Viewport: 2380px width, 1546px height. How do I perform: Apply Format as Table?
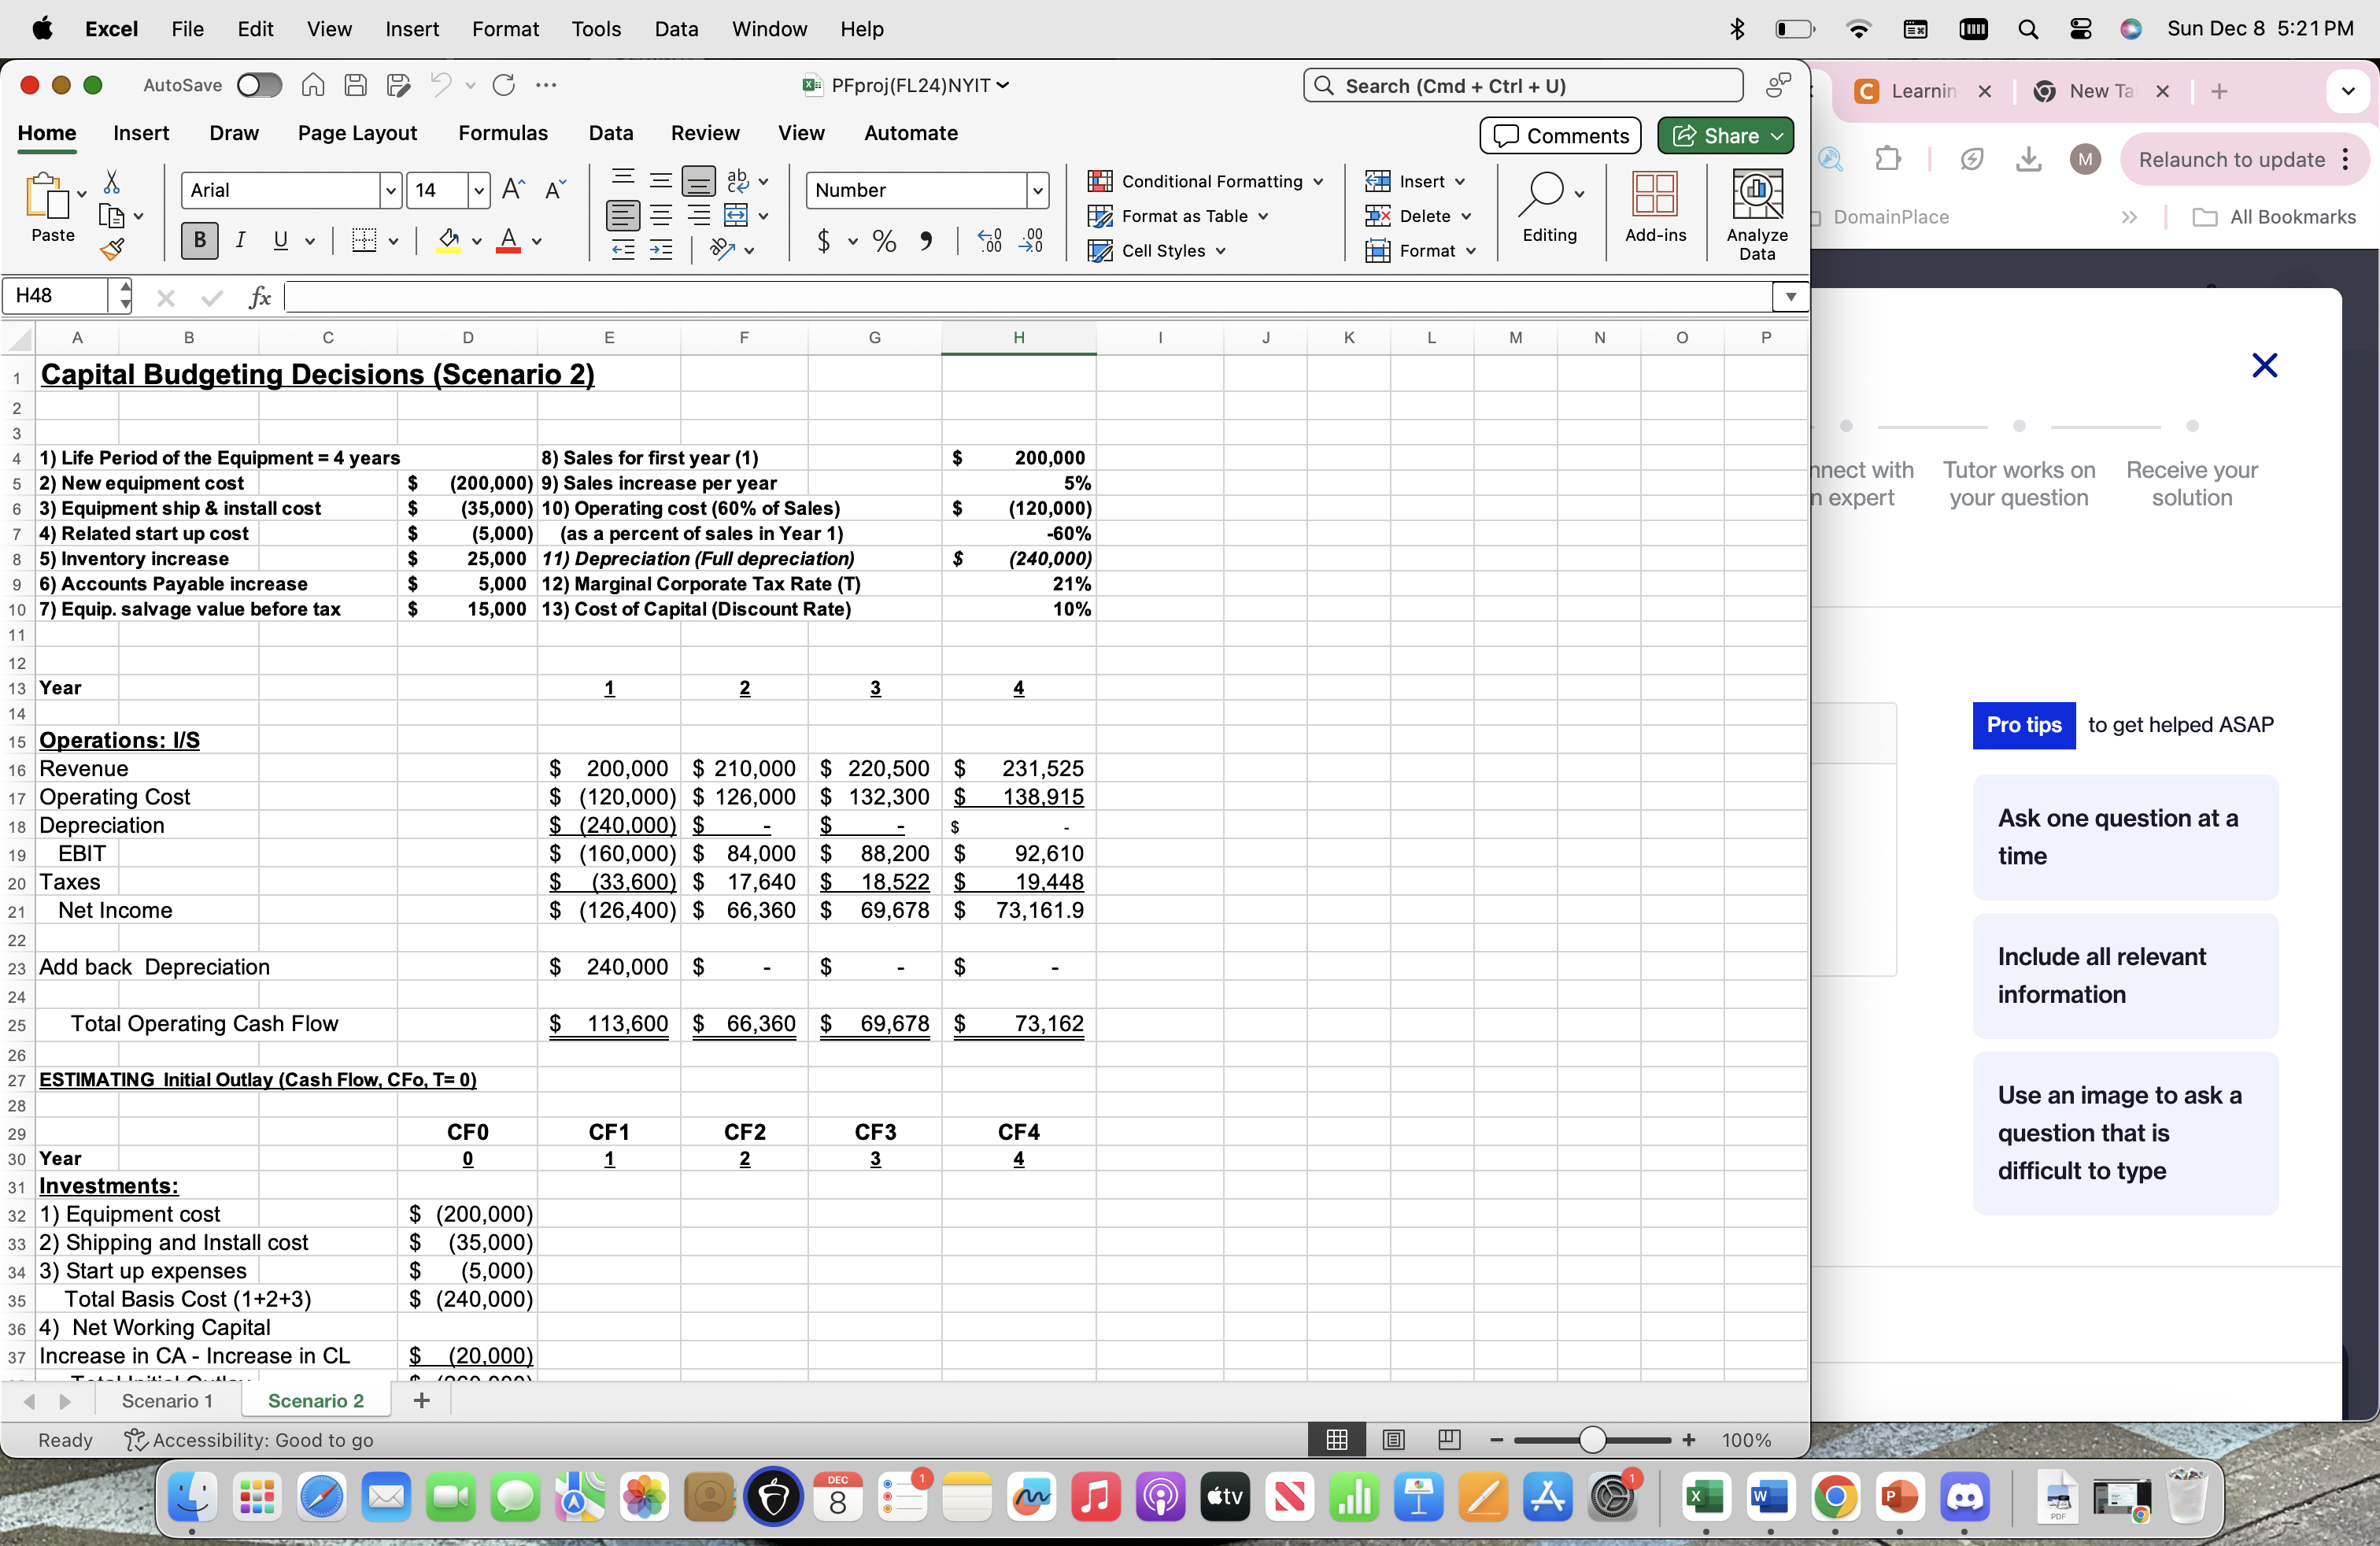[1178, 216]
